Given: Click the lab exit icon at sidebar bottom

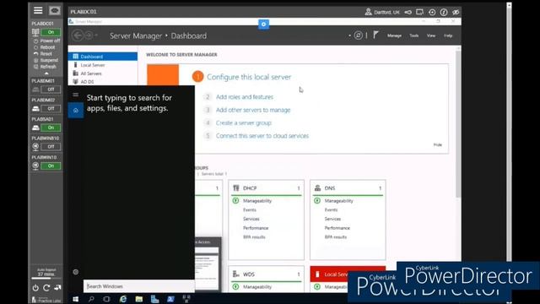Looking at the screenshot, I should 57,287.
